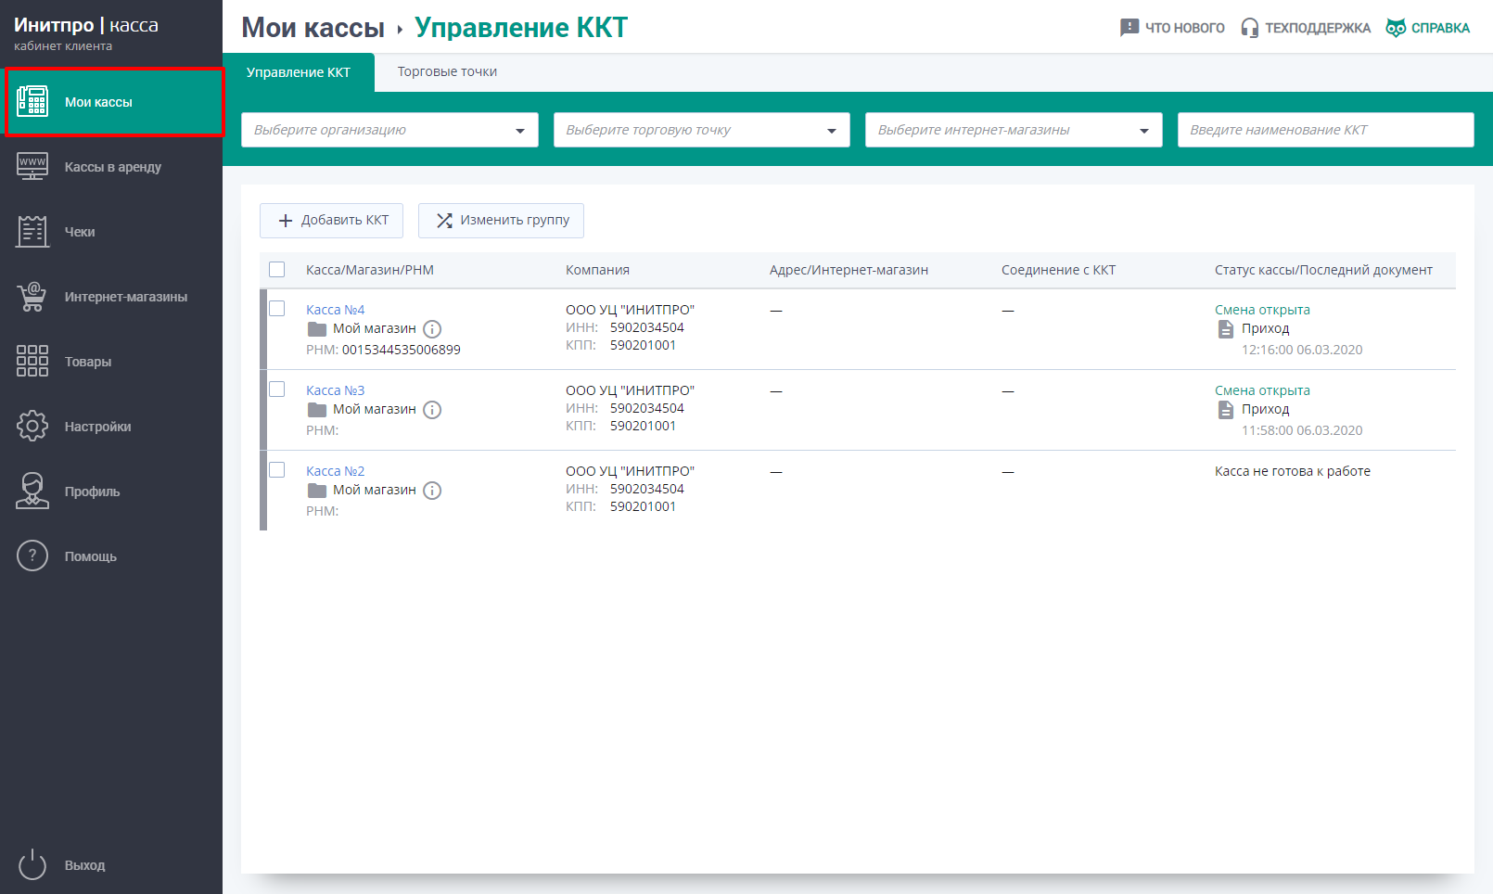Click the Смена открыта status for Касса №4
The height and width of the screenshot is (894, 1493).
point(1262,310)
